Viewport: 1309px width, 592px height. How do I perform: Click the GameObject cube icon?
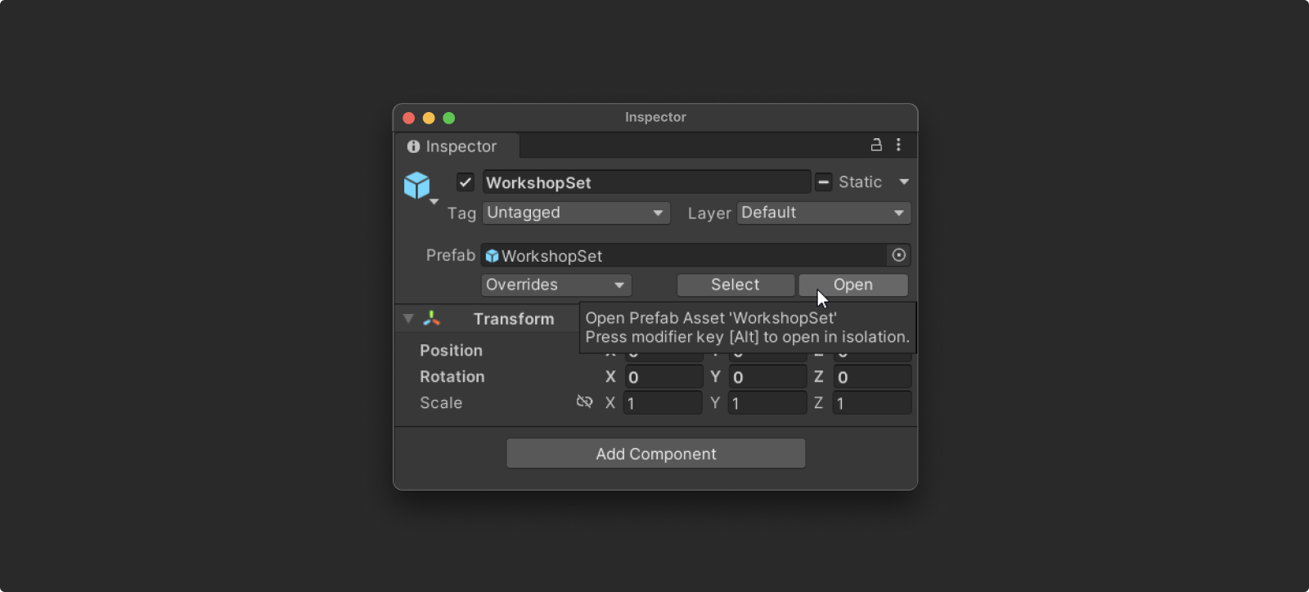tap(418, 185)
